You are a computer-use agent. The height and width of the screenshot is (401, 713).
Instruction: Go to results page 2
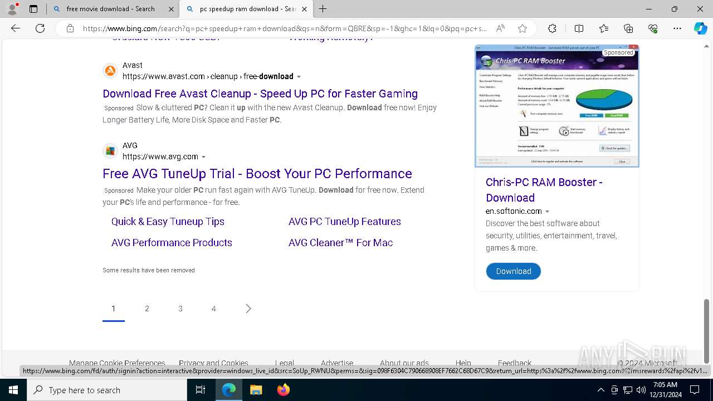click(147, 309)
